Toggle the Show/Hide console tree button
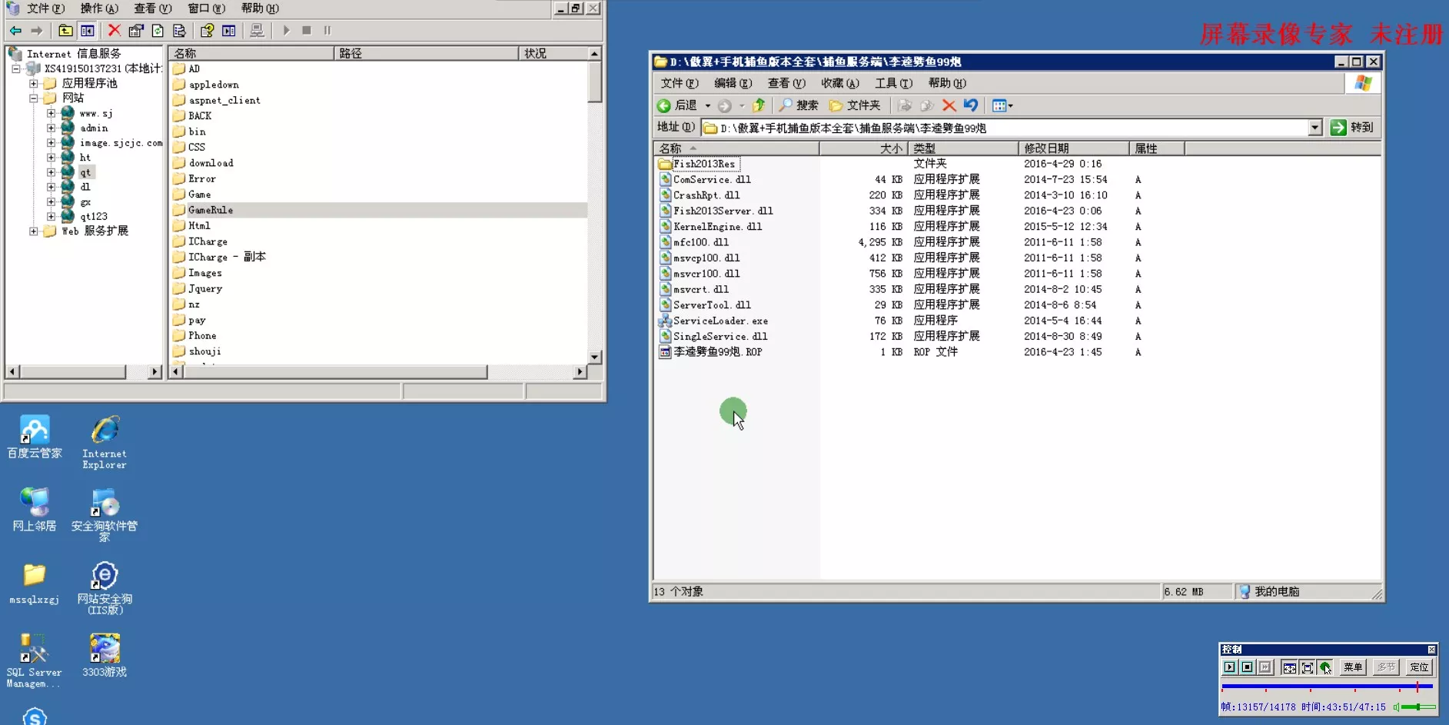Viewport: 1449px width, 725px height. pos(88,30)
